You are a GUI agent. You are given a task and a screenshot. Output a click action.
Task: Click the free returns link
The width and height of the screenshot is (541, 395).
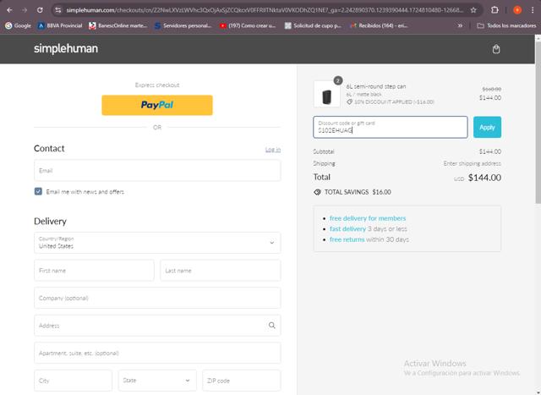click(347, 239)
